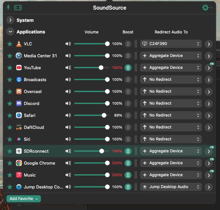Screen dimensions: 220x210
Task: Mute the VLC speaker icon
Action: [x=68, y=44]
